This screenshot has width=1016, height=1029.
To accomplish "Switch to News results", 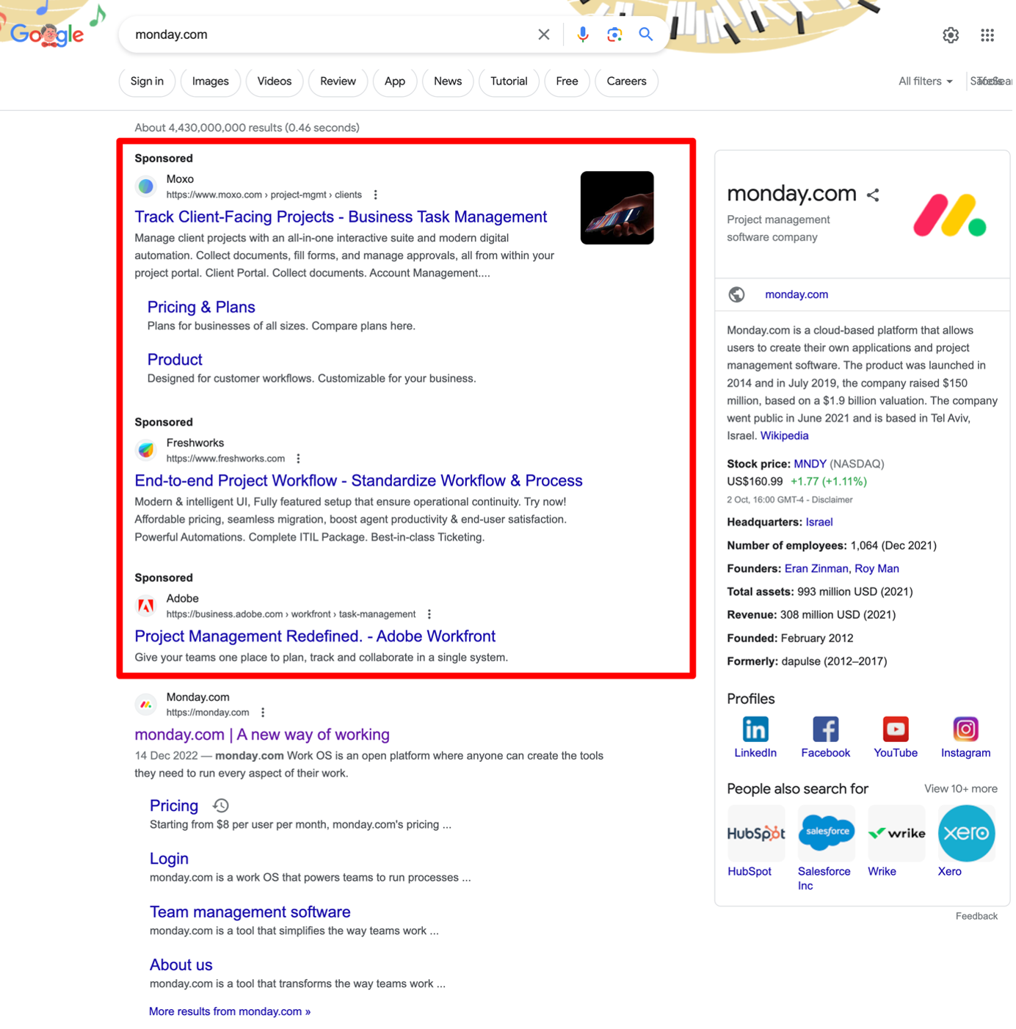I will 448,81.
